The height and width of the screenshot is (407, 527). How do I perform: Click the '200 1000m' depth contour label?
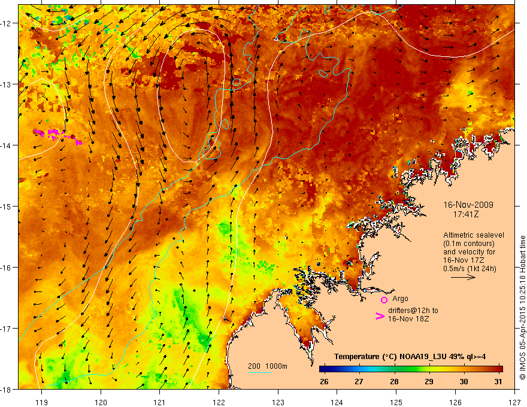click(x=268, y=366)
